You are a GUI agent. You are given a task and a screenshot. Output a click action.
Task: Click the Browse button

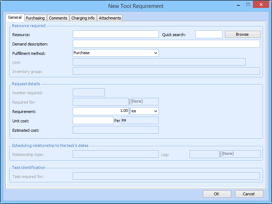click(x=242, y=34)
